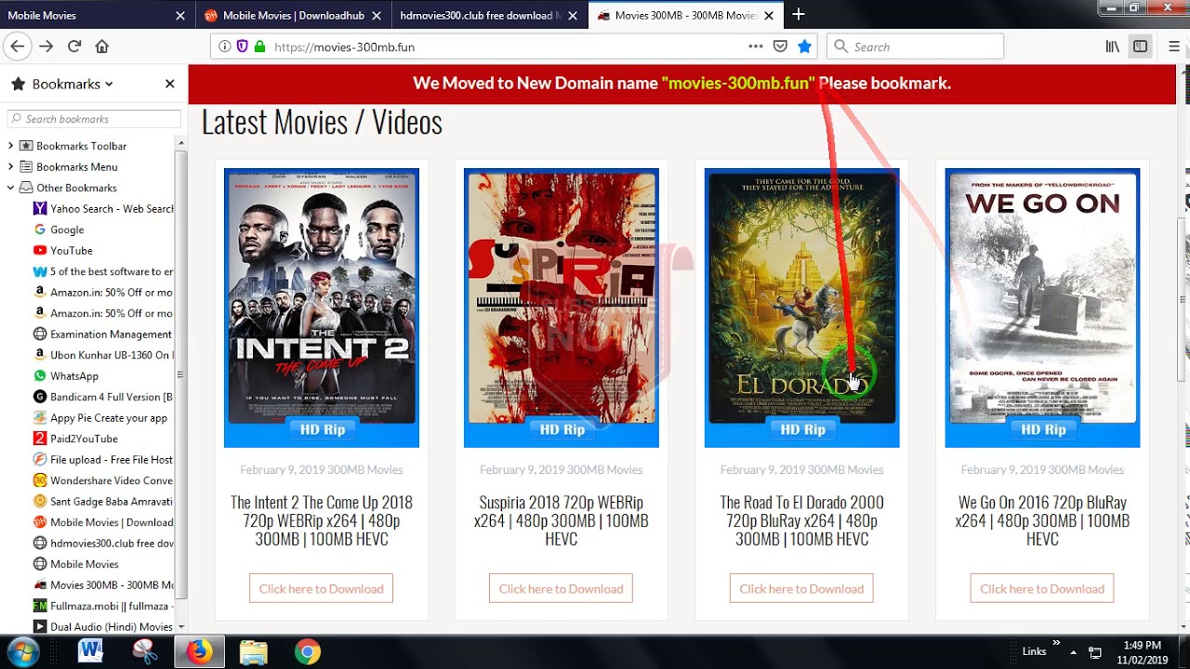Open The Road To El Dorado 2000 title link
The width and height of the screenshot is (1190, 669).
tap(801, 520)
